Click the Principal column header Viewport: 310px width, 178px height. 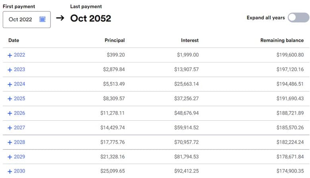(114, 40)
